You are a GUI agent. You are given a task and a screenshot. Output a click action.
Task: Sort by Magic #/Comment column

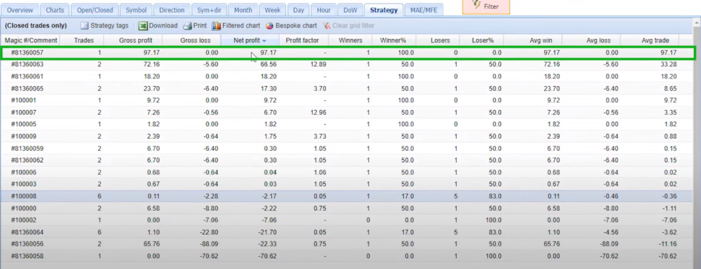tap(31, 40)
